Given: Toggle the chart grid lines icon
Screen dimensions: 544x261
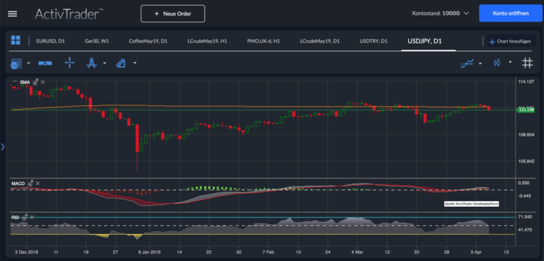Looking at the screenshot, I should [527, 63].
